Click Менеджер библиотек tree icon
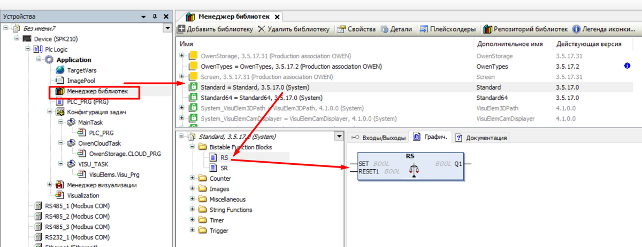Screen dimensions: 642x247 coord(60,91)
